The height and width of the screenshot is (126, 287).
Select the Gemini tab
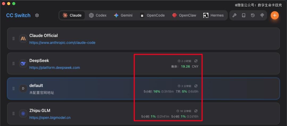click(123, 15)
